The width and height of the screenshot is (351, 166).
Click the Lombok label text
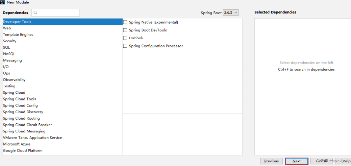pyautogui.click(x=136, y=38)
